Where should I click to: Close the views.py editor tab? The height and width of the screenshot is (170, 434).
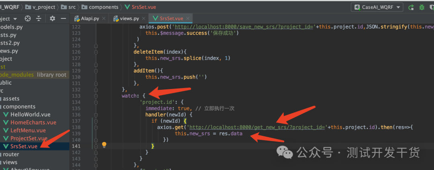tap(143, 18)
